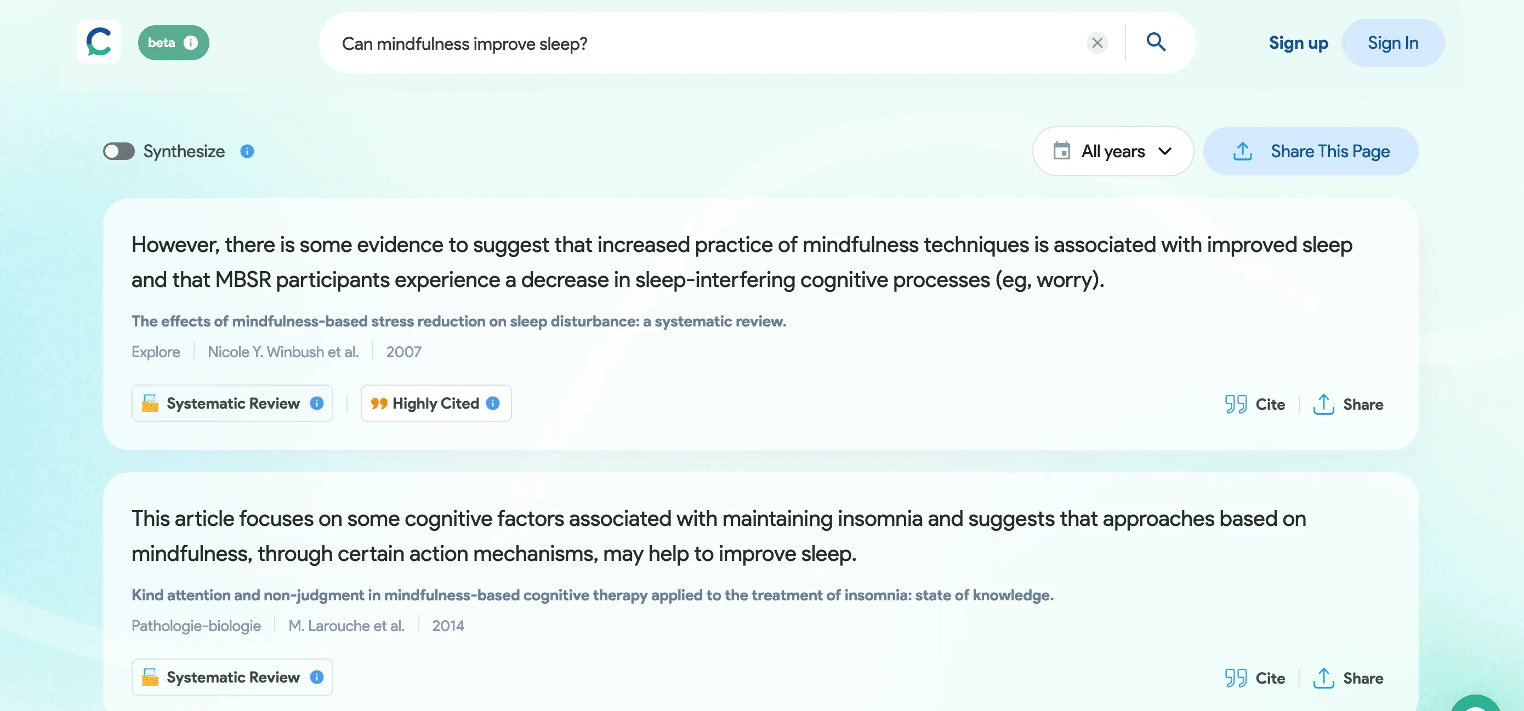1524x711 pixels.
Task: Open the All years dropdown
Action: point(1112,151)
